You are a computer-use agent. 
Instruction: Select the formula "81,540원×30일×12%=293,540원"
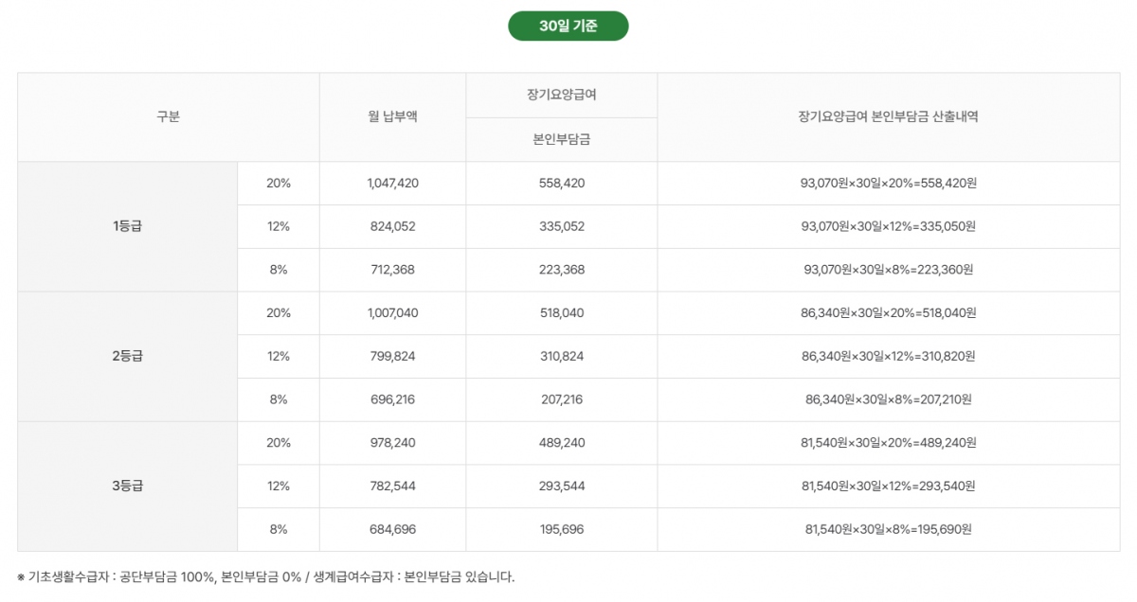pyautogui.click(x=888, y=487)
